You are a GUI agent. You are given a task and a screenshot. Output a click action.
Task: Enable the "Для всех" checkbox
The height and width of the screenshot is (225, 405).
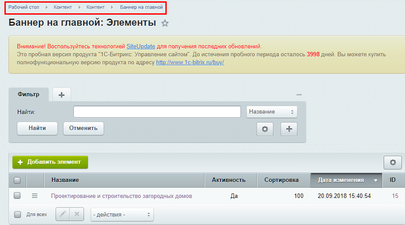17,214
